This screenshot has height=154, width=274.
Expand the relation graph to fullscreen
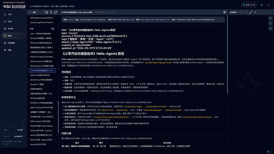(251, 12)
